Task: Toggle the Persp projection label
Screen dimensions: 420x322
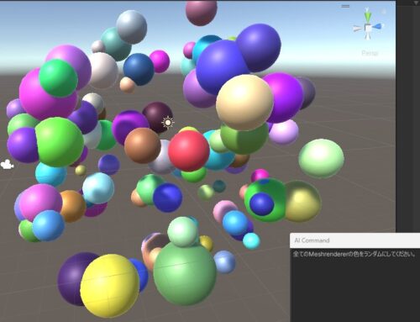Action: tap(370, 53)
